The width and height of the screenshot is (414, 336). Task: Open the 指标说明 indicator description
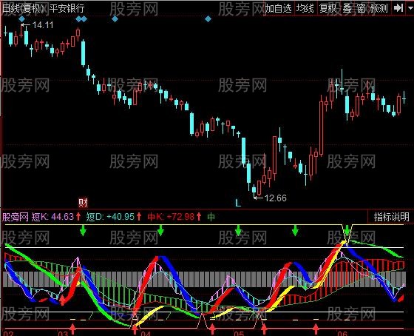point(391,217)
